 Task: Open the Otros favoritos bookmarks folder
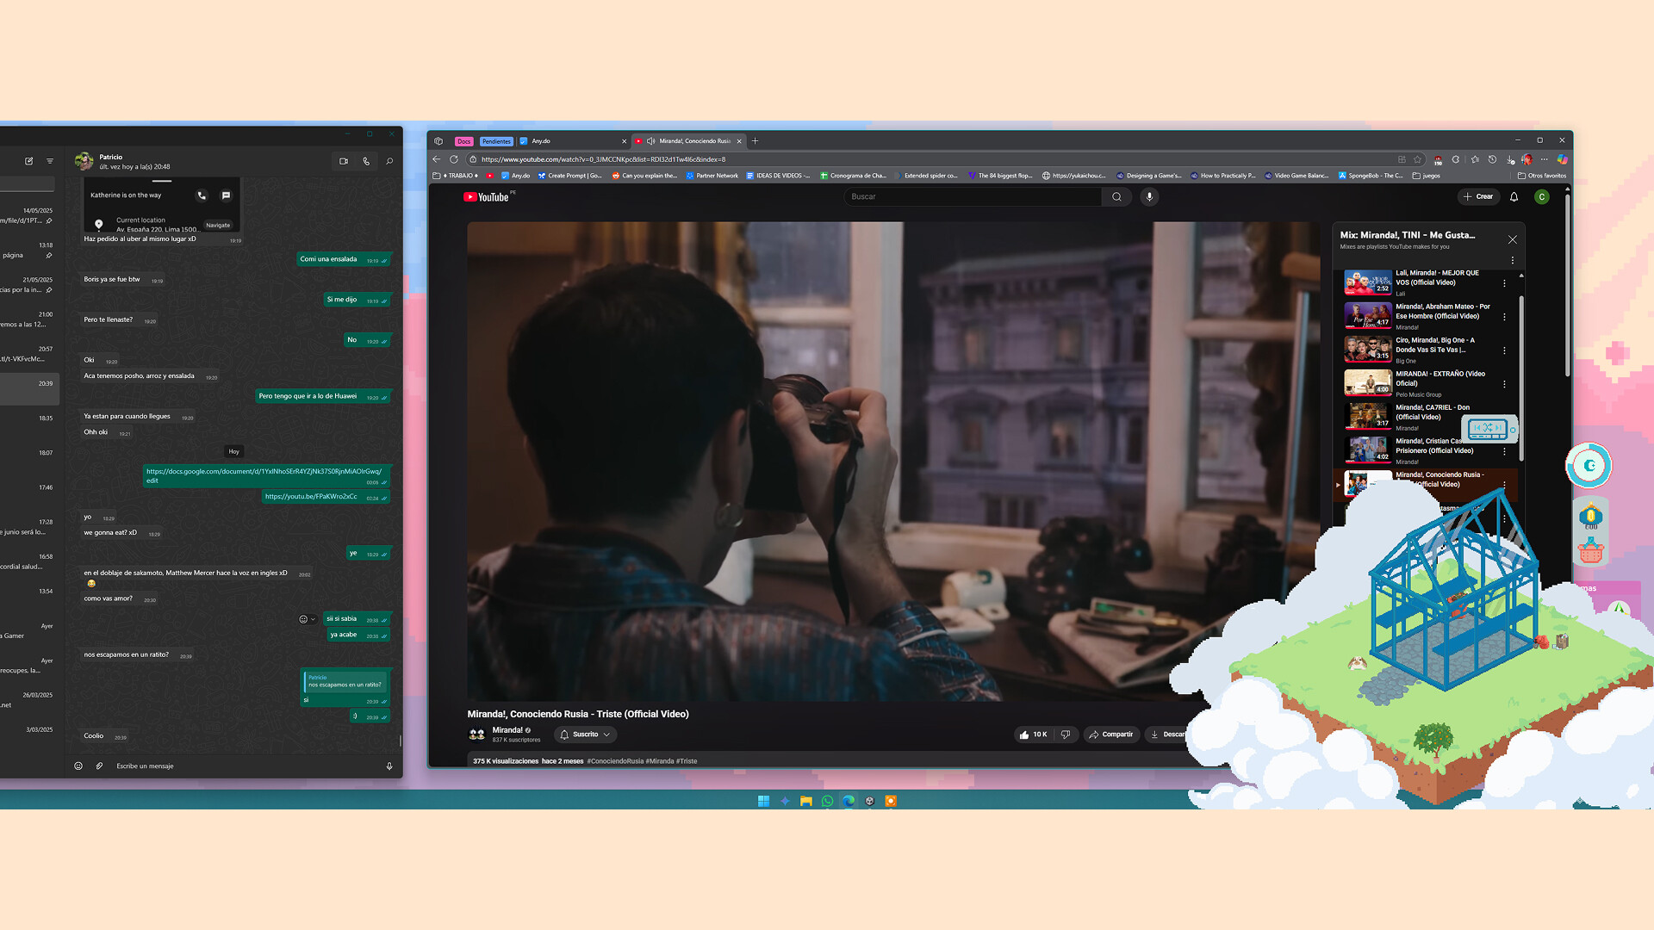[x=1540, y=175]
